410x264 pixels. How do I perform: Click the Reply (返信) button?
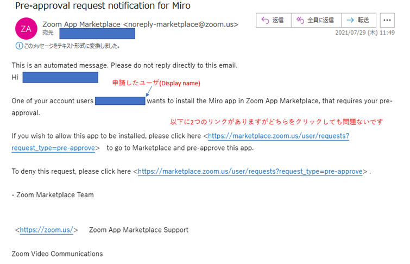coord(273,20)
